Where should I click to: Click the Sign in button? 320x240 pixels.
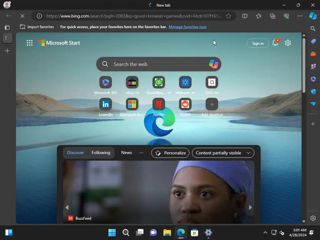point(258,43)
